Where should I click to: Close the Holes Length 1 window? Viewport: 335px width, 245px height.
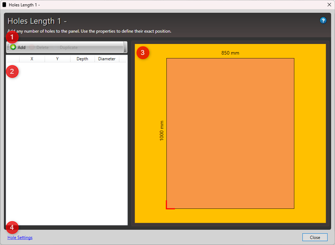329,5
